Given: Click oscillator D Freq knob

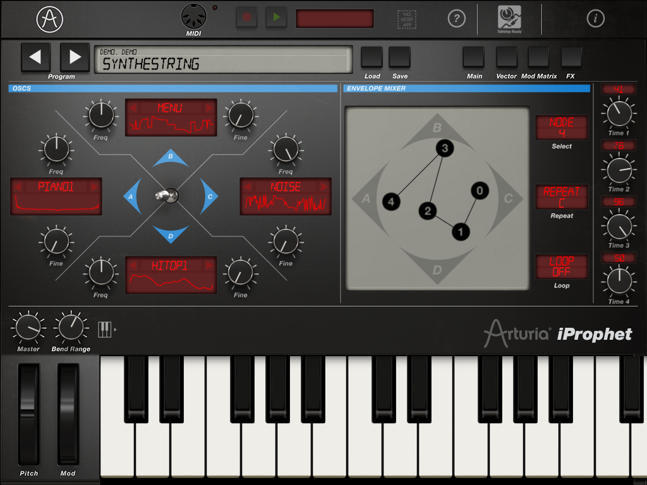Looking at the screenshot, I should point(100,273).
